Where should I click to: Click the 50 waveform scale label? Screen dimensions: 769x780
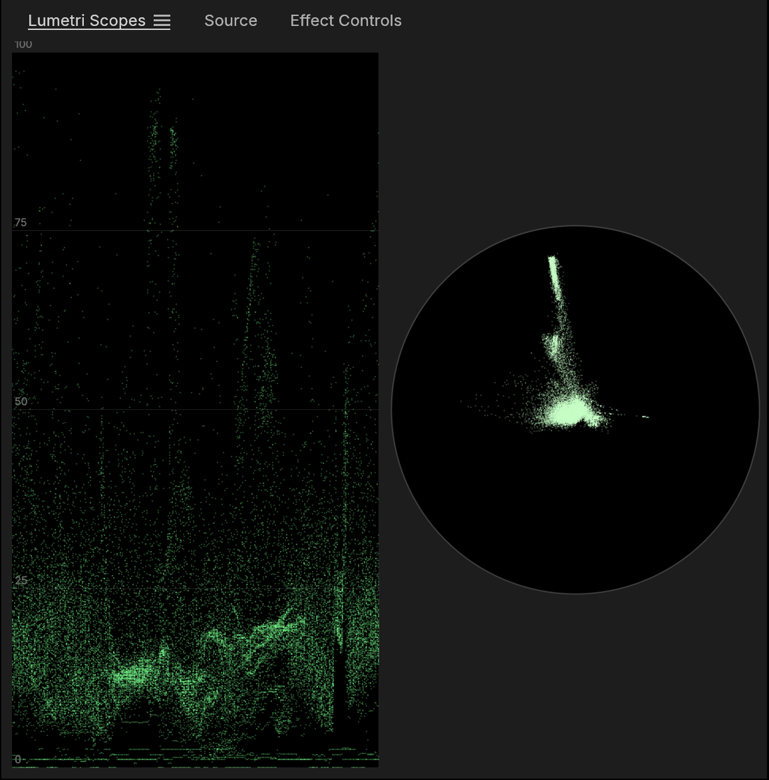click(x=21, y=402)
